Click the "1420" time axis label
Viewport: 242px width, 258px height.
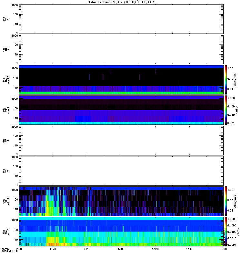click(x=53, y=249)
